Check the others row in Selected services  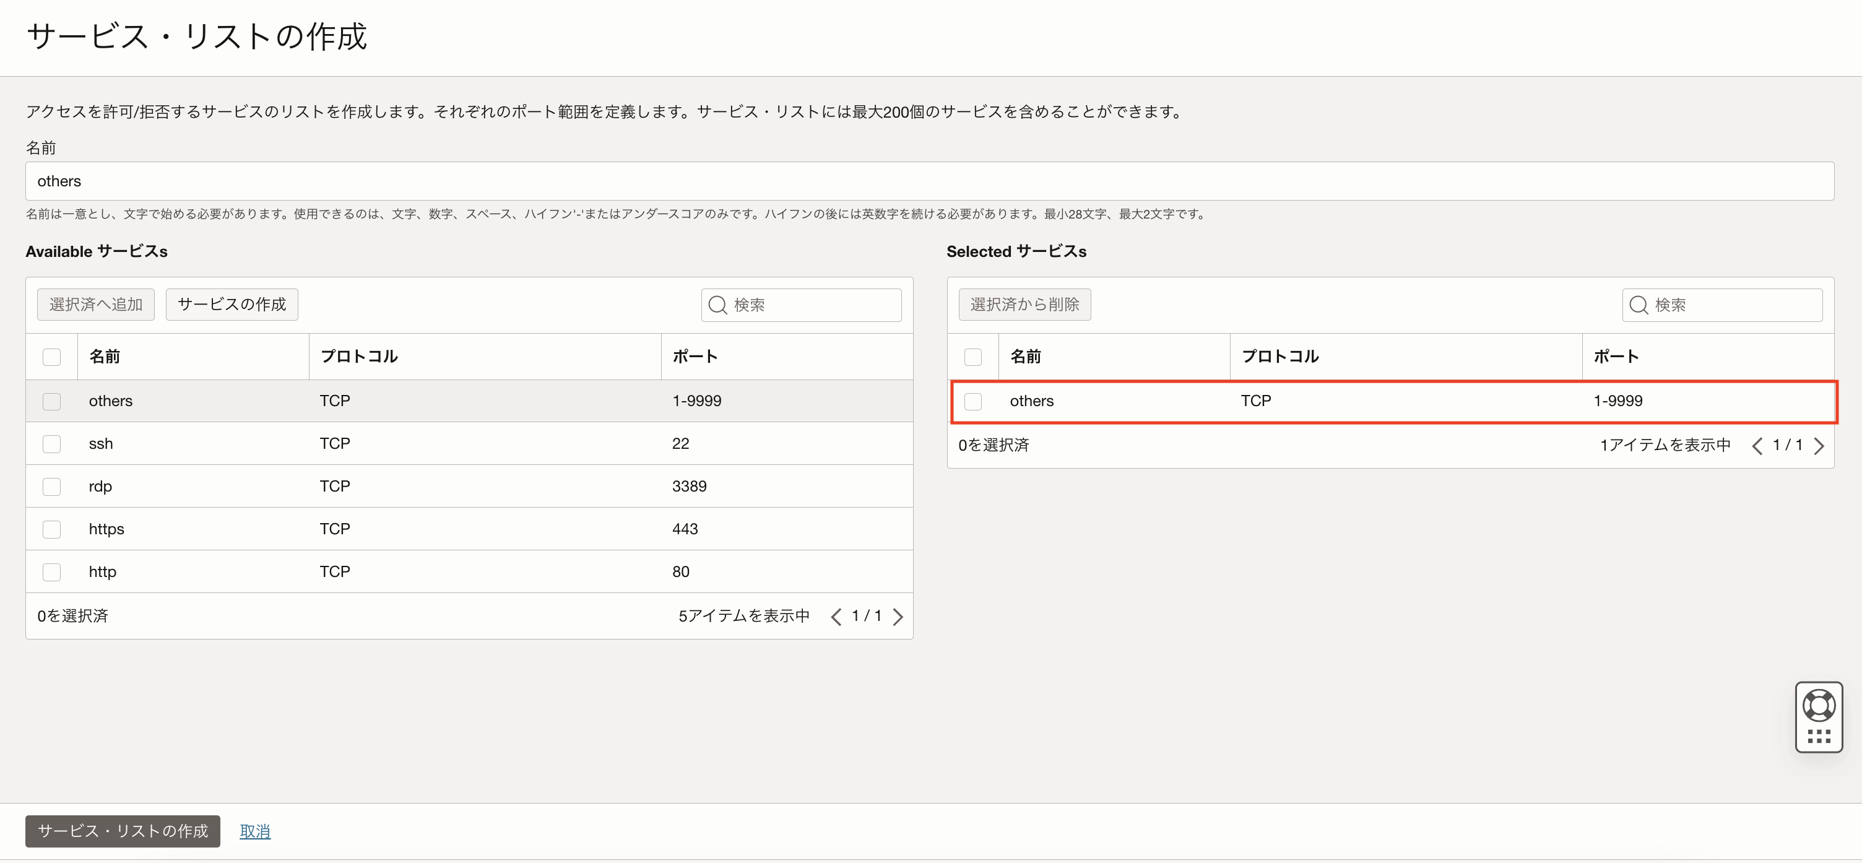pos(973,401)
